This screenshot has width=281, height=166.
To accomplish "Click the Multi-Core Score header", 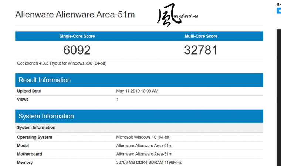I will coord(201,36).
